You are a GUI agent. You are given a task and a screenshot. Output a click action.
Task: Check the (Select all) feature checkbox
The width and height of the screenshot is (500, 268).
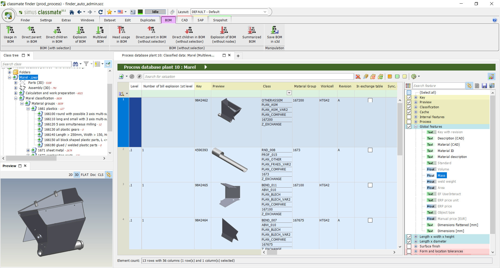point(409,93)
